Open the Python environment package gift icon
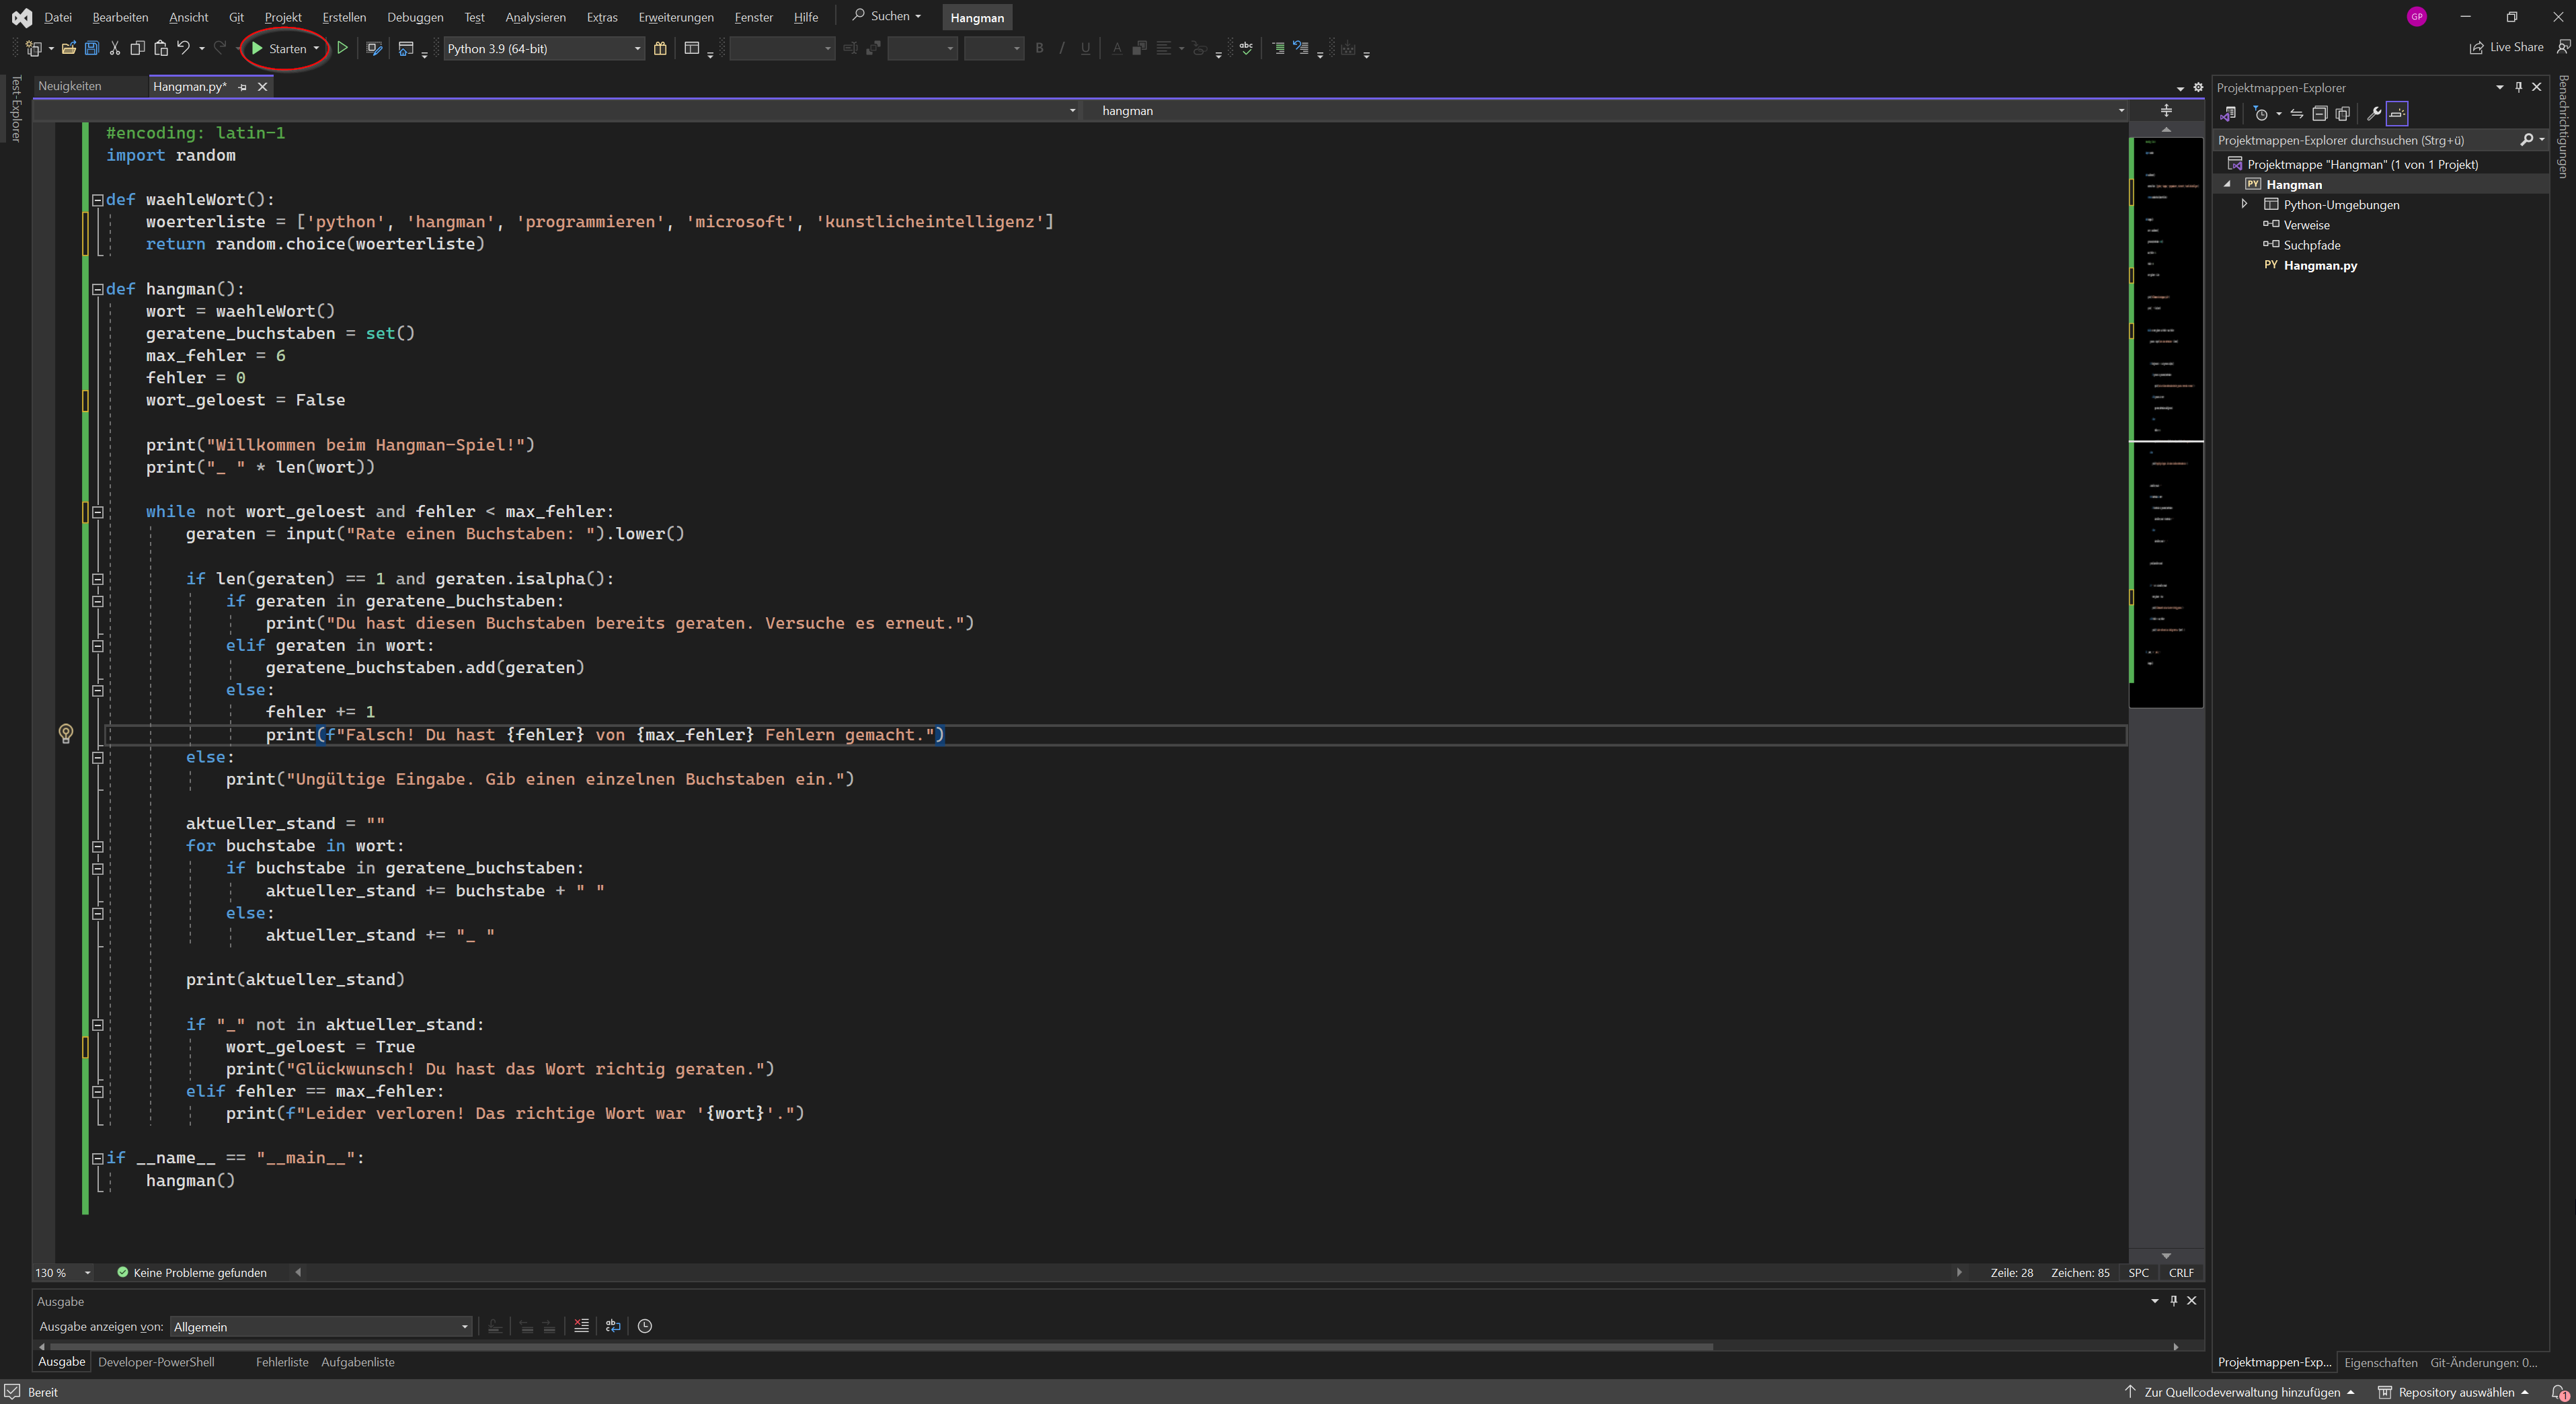 point(660,48)
